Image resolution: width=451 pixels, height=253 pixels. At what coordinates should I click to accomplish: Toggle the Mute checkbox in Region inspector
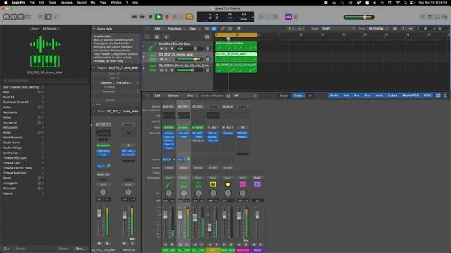click(118, 74)
